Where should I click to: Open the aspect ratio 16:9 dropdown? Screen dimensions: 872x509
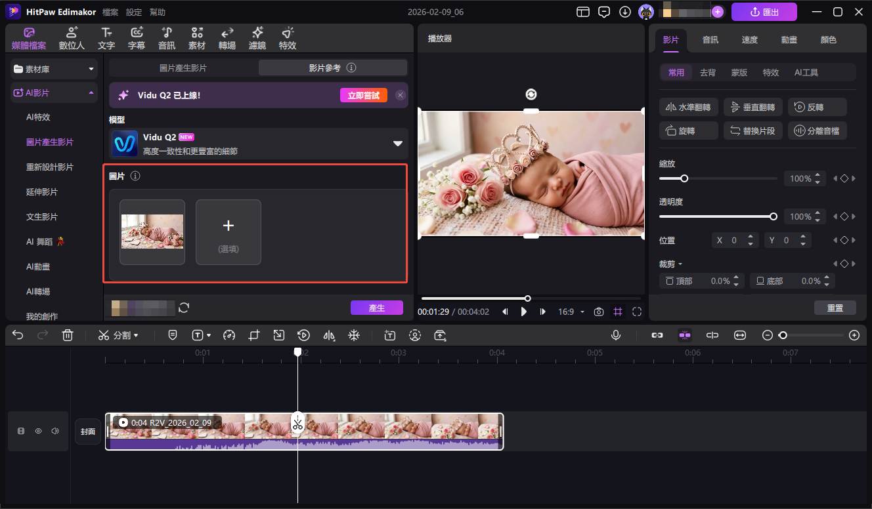569,312
